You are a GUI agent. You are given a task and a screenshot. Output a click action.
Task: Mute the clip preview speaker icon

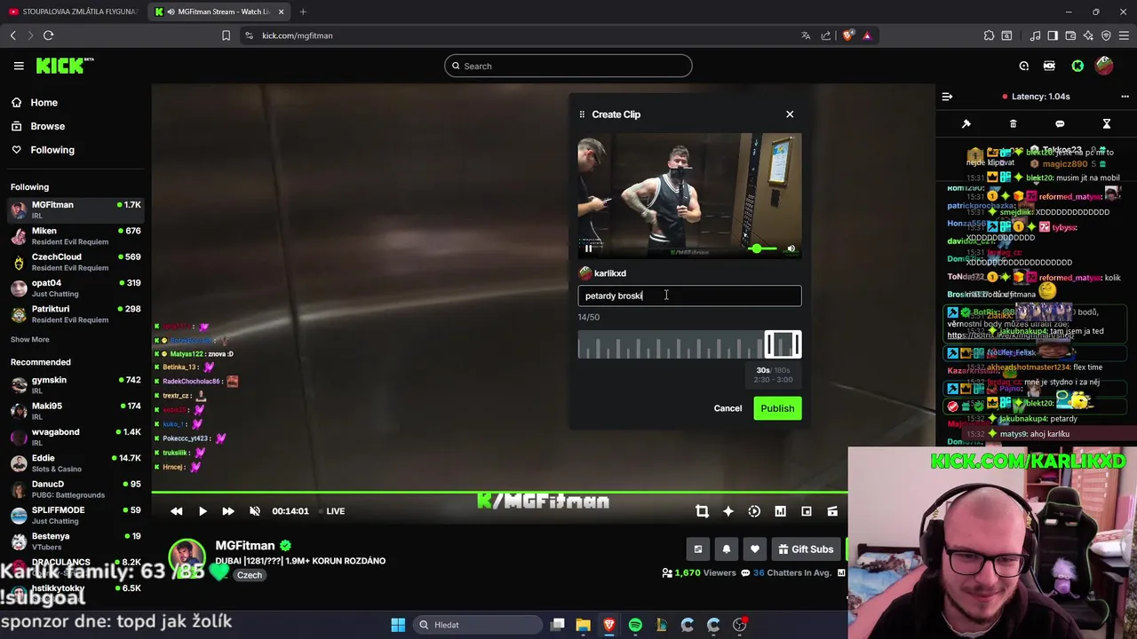pos(791,248)
